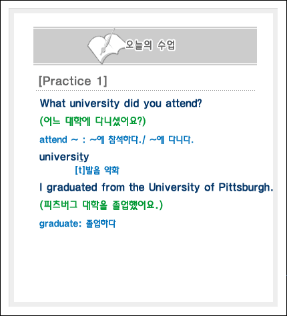
Task: Click the word 수업 in header
Action: 166,45
